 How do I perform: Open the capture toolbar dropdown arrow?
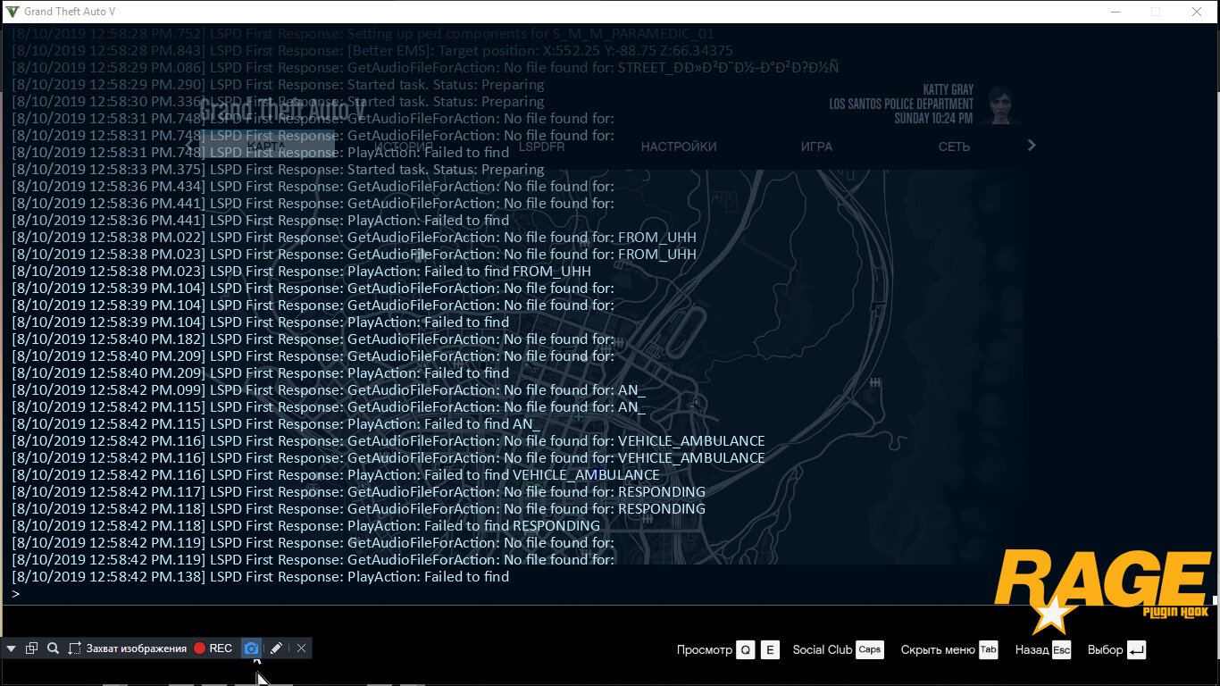click(12, 648)
